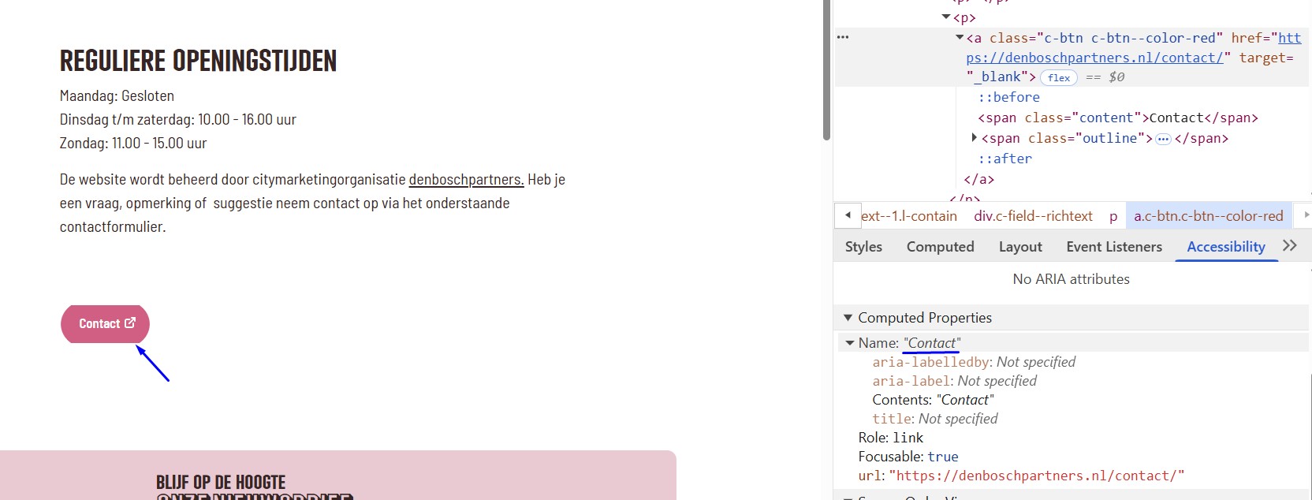The height and width of the screenshot is (500, 1312).
Task: Collapse the p element node
Action: 946,17
